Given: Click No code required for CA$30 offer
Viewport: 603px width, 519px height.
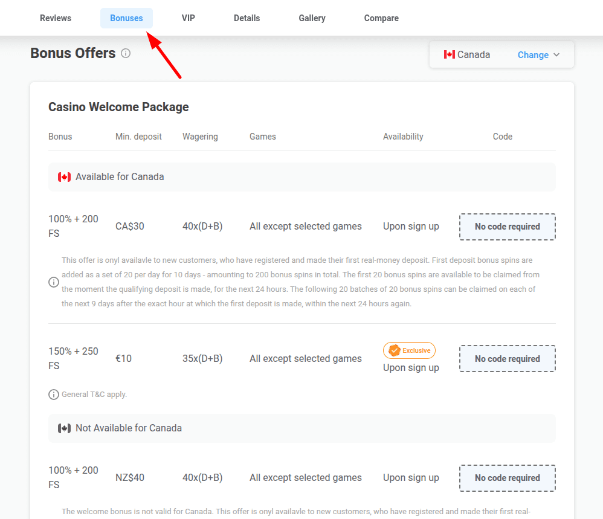Looking at the screenshot, I should pos(507,227).
